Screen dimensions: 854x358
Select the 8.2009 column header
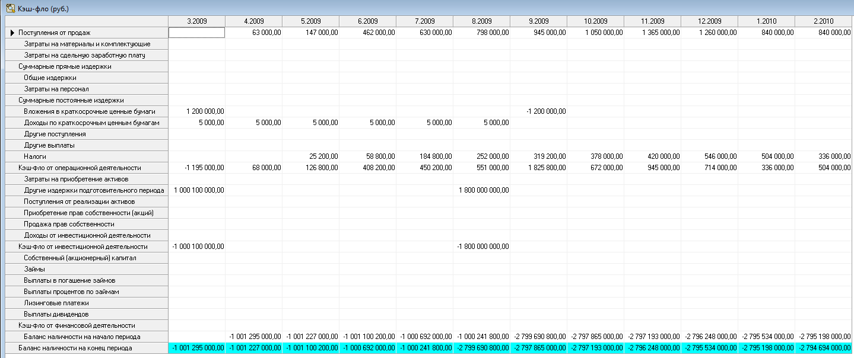point(481,21)
